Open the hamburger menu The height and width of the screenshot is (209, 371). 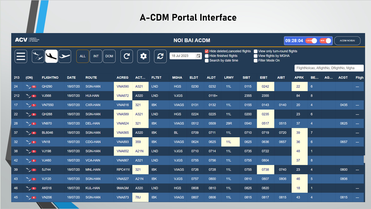[21, 56]
